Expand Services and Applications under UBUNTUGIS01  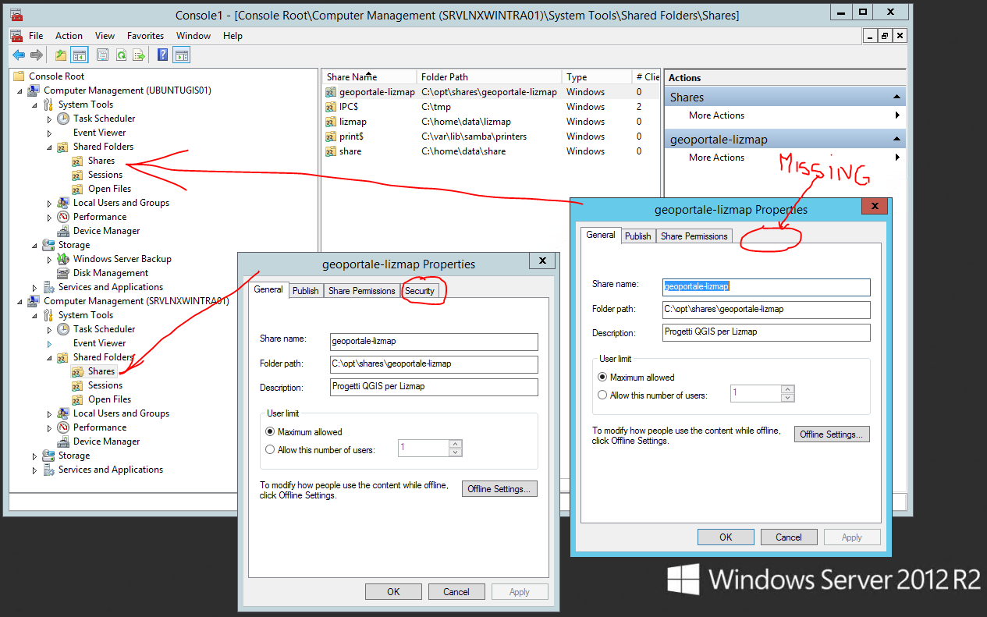click(35, 287)
